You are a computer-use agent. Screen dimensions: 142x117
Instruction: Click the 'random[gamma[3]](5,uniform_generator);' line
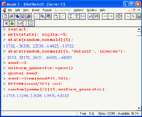click(57, 89)
